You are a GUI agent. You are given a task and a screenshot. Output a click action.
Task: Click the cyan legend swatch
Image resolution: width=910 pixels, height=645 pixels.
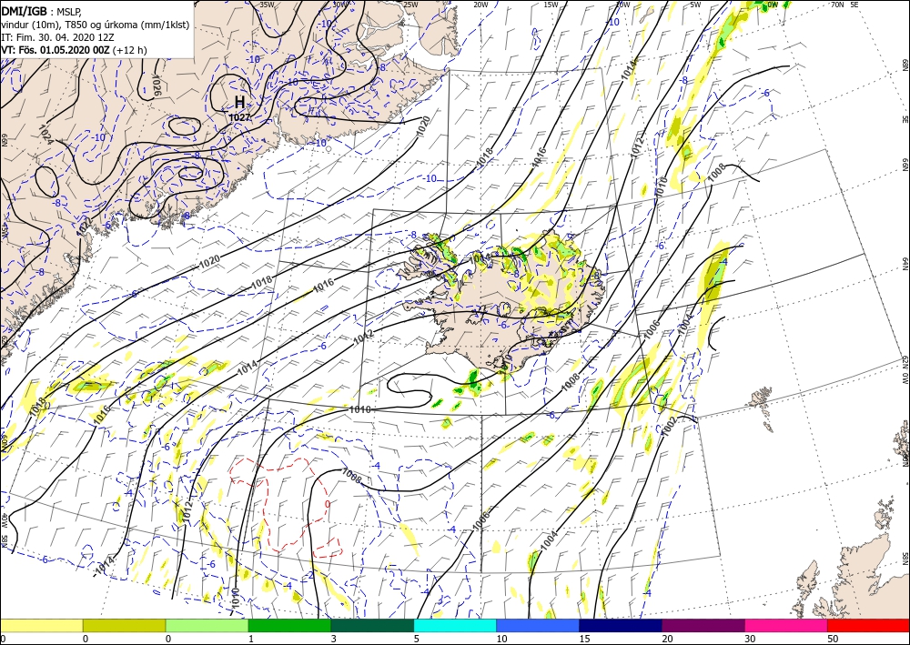point(455,625)
